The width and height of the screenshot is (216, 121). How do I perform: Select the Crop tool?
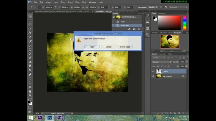[30, 33]
